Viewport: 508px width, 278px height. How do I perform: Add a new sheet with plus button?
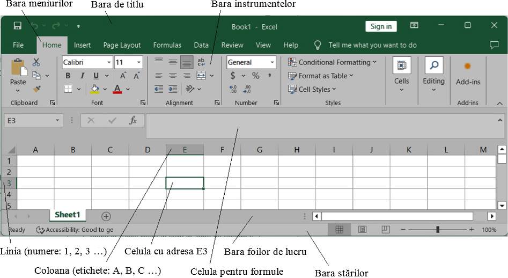tap(106, 216)
